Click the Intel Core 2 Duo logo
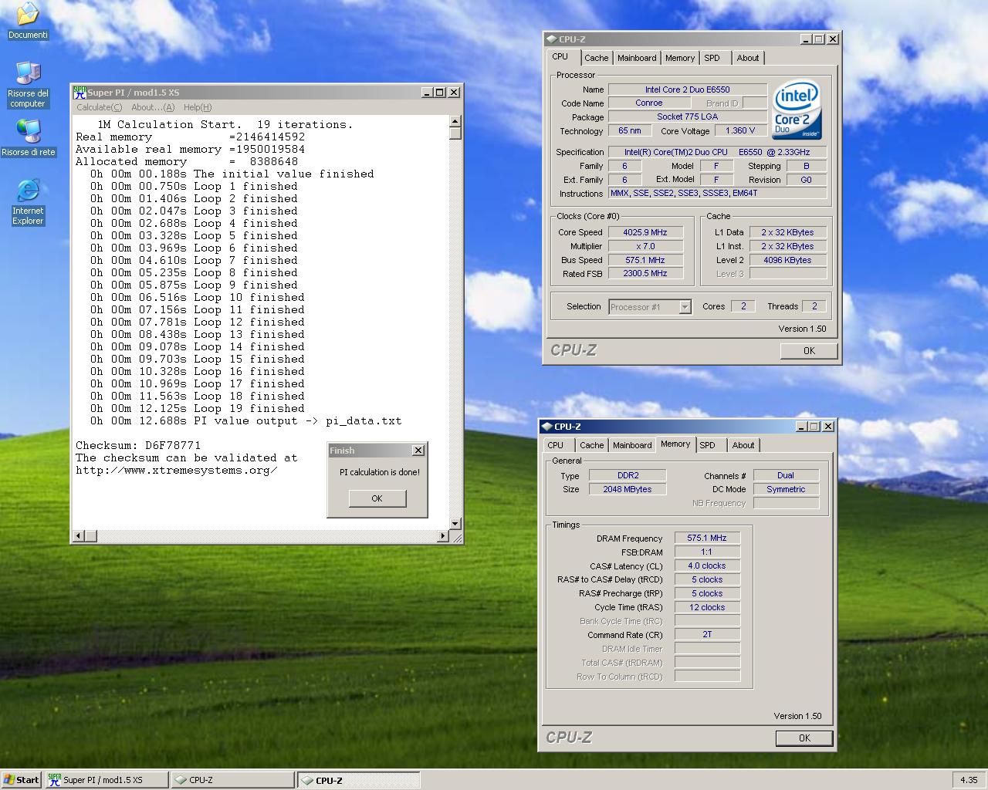988x790 pixels. [x=797, y=110]
